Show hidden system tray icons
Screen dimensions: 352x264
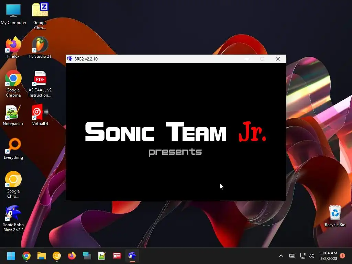(281, 256)
